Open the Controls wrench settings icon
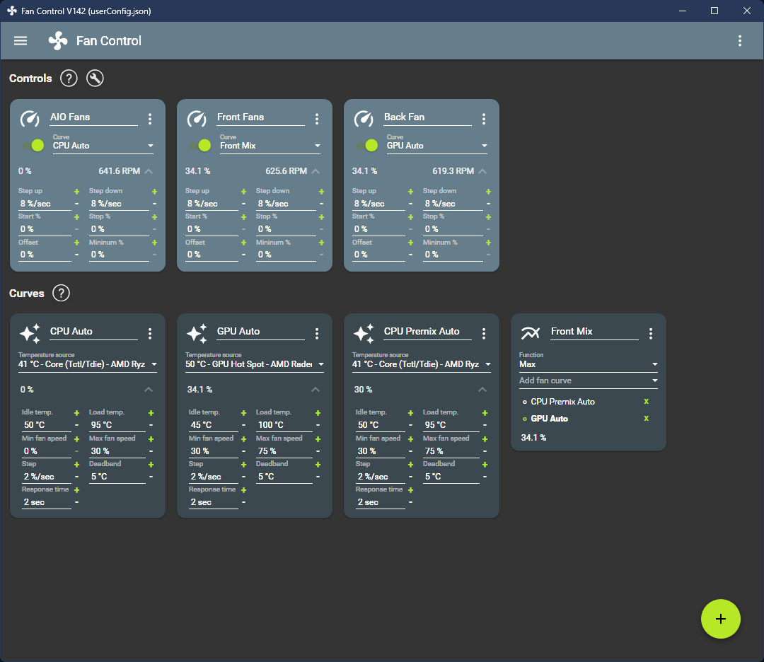The image size is (764, 662). pyautogui.click(x=95, y=79)
